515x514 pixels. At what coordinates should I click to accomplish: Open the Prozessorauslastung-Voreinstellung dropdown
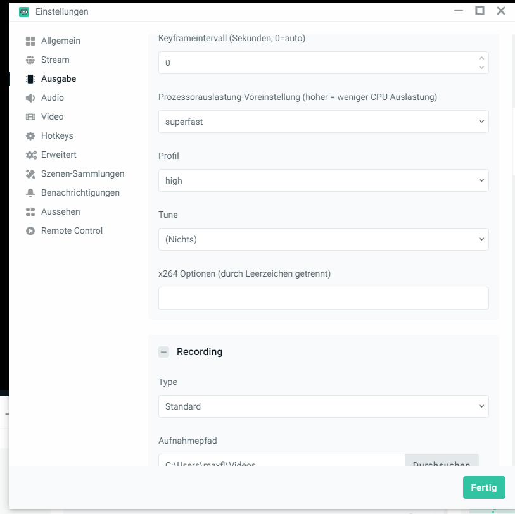pos(323,122)
